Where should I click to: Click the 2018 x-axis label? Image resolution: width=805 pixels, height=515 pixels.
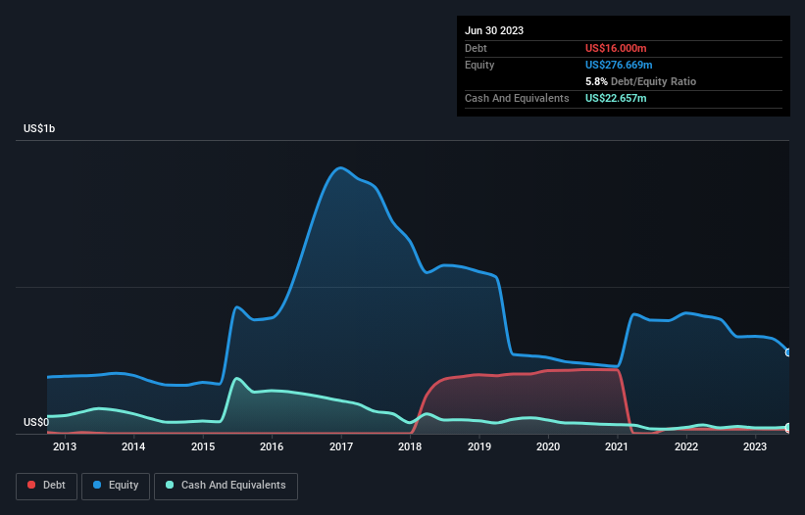[x=410, y=446]
